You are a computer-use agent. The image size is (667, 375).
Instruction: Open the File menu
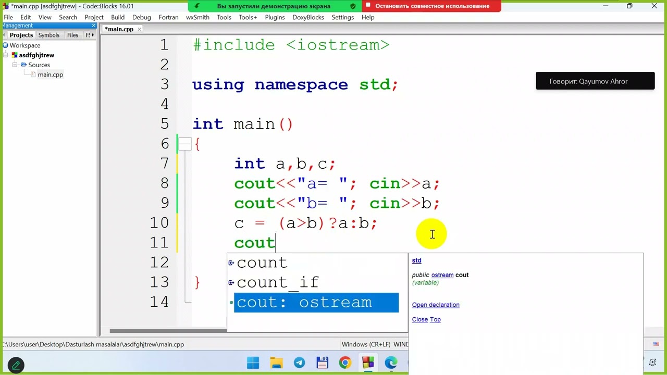click(8, 17)
